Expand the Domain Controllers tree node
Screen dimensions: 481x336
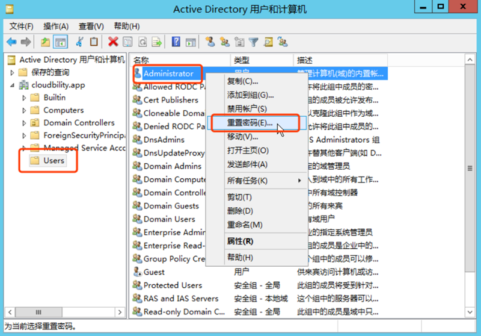pos(24,123)
